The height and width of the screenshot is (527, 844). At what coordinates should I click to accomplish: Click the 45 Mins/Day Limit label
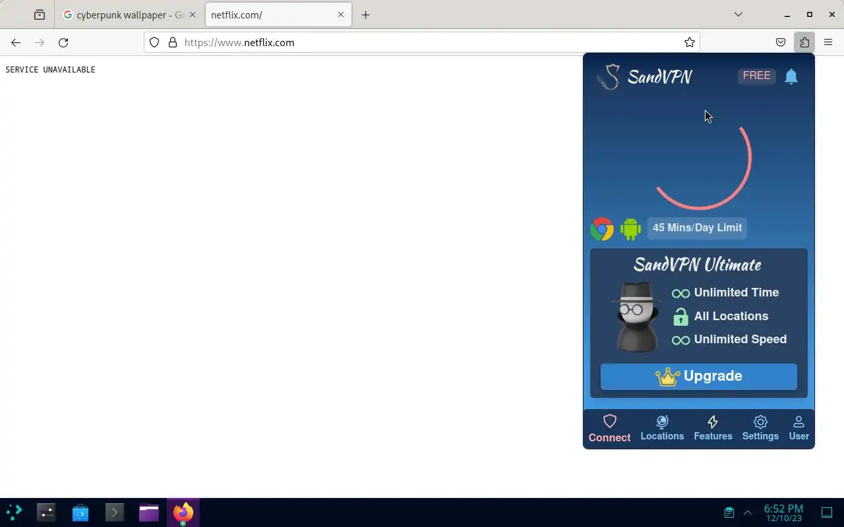tap(697, 228)
